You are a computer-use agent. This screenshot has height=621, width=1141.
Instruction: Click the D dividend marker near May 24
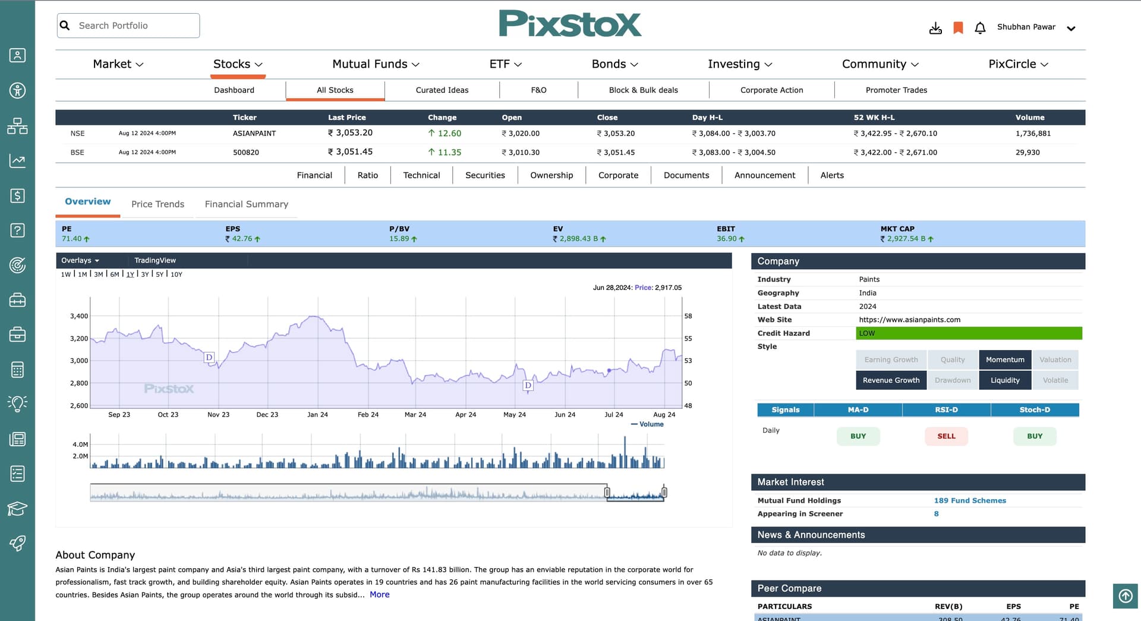click(528, 386)
